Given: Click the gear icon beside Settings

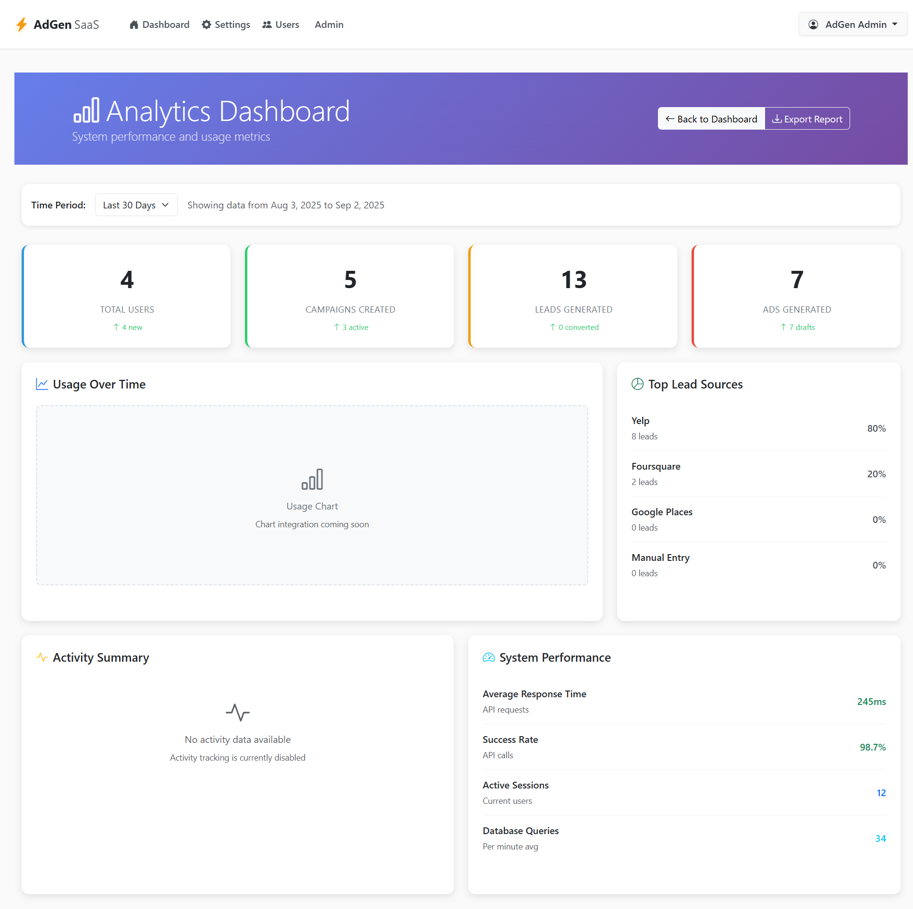Looking at the screenshot, I should pos(207,24).
